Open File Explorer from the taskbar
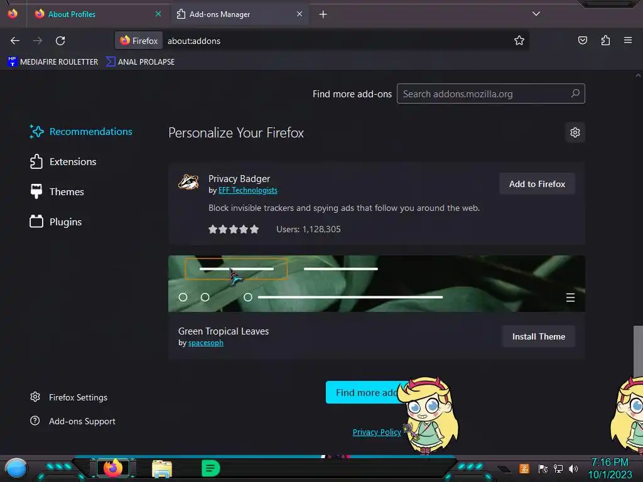 pyautogui.click(x=161, y=469)
